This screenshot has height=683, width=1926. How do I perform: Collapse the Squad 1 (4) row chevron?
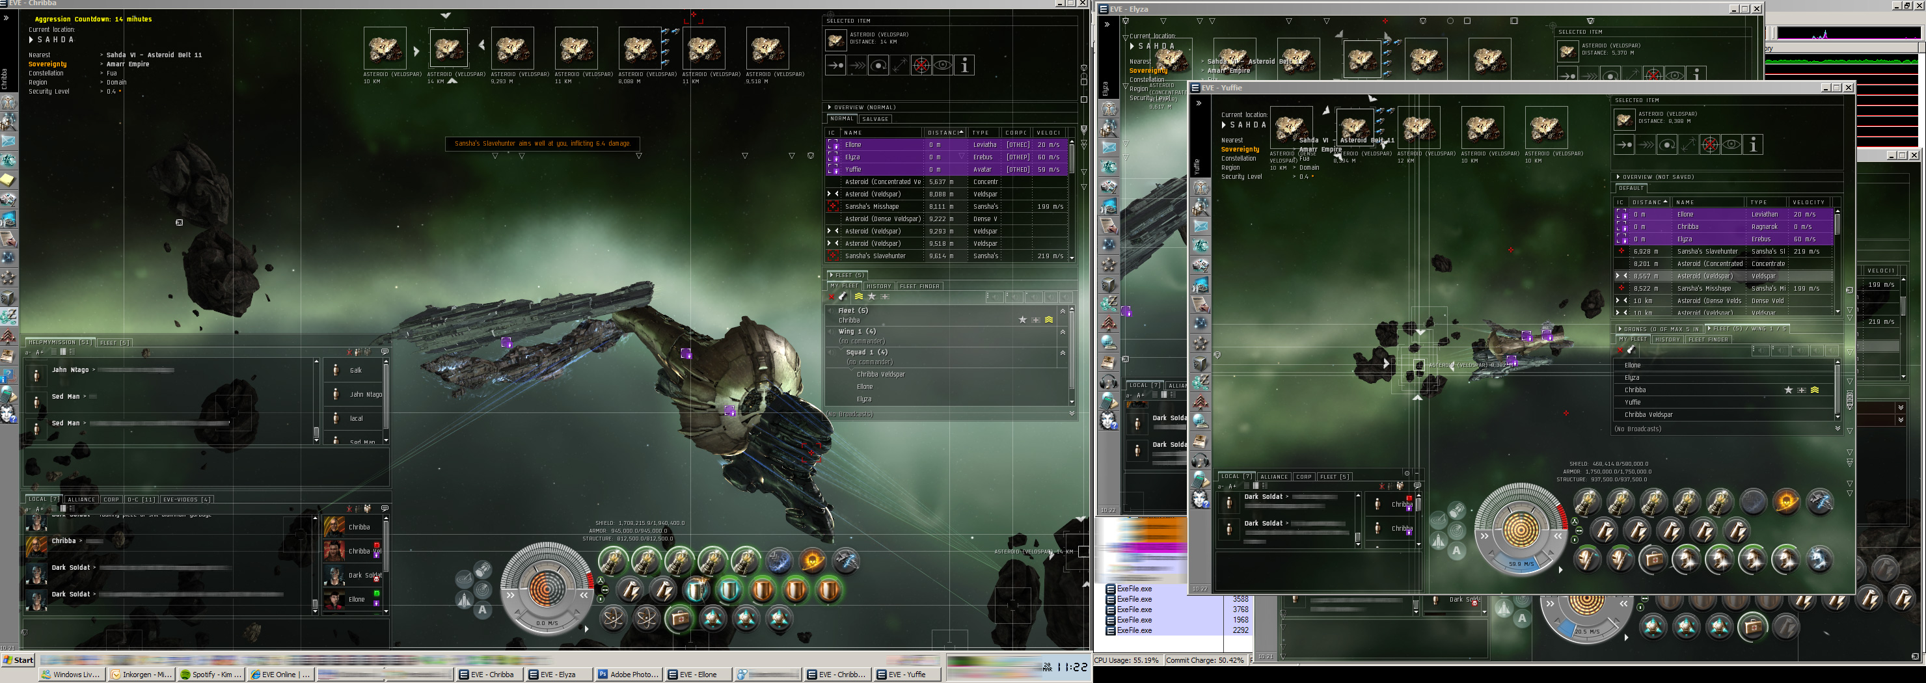1063,353
